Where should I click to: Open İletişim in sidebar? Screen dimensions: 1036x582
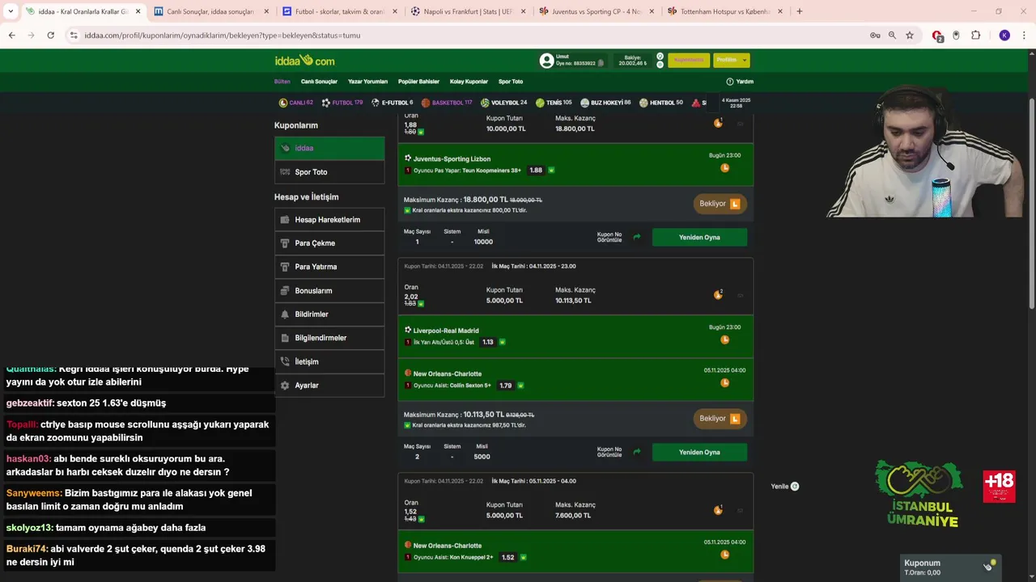(x=329, y=362)
